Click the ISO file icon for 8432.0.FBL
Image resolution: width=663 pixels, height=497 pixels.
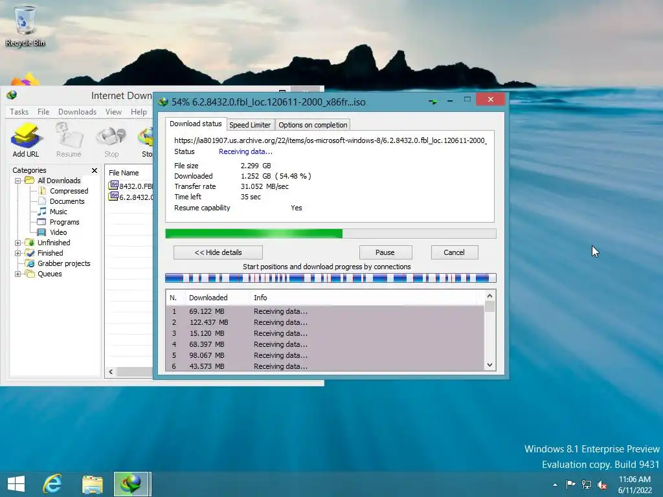[x=113, y=185]
